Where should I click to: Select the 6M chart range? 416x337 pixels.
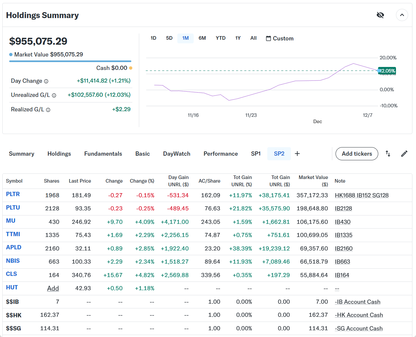[x=202, y=38]
